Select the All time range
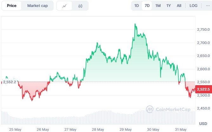This screenshot has height=132, width=212. pyautogui.click(x=179, y=6)
